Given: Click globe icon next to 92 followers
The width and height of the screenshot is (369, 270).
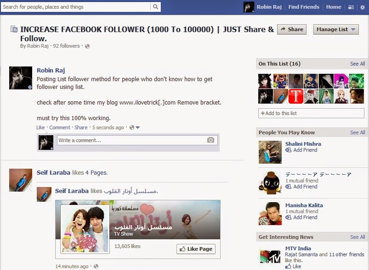Looking at the screenshot, I should coord(87,46).
